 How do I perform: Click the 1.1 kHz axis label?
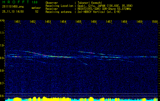(x=2, y=33)
